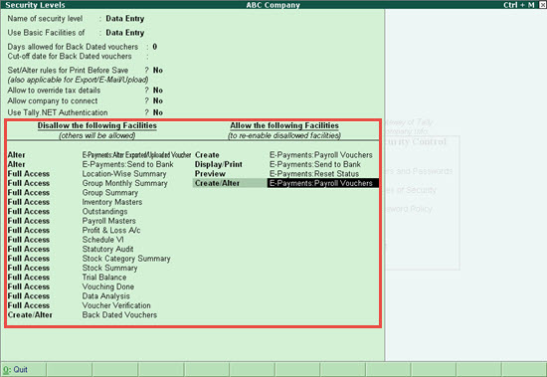This screenshot has height=377, width=547.
Task: Select the Back Dated Vouchers entry
Action: pos(119,315)
